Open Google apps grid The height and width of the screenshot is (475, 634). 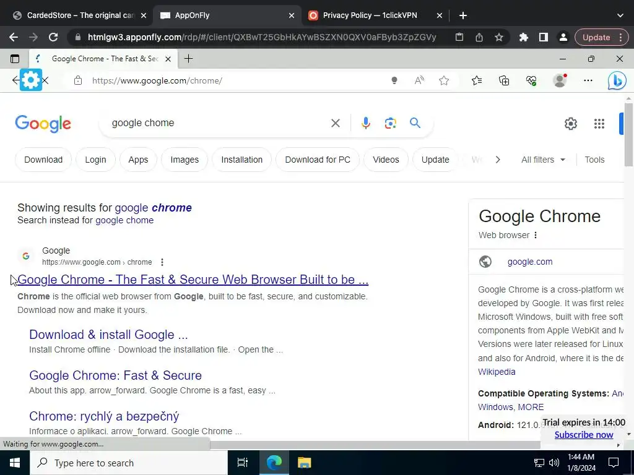pyautogui.click(x=599, y=124)
